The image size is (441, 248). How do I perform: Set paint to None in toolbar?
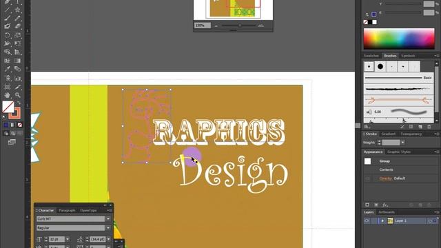click(20, 125)
